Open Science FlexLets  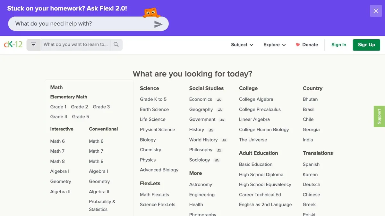coord(158,204)
